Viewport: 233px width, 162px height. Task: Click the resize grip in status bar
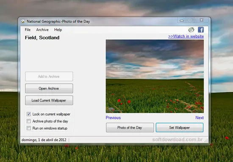point(206,140)
